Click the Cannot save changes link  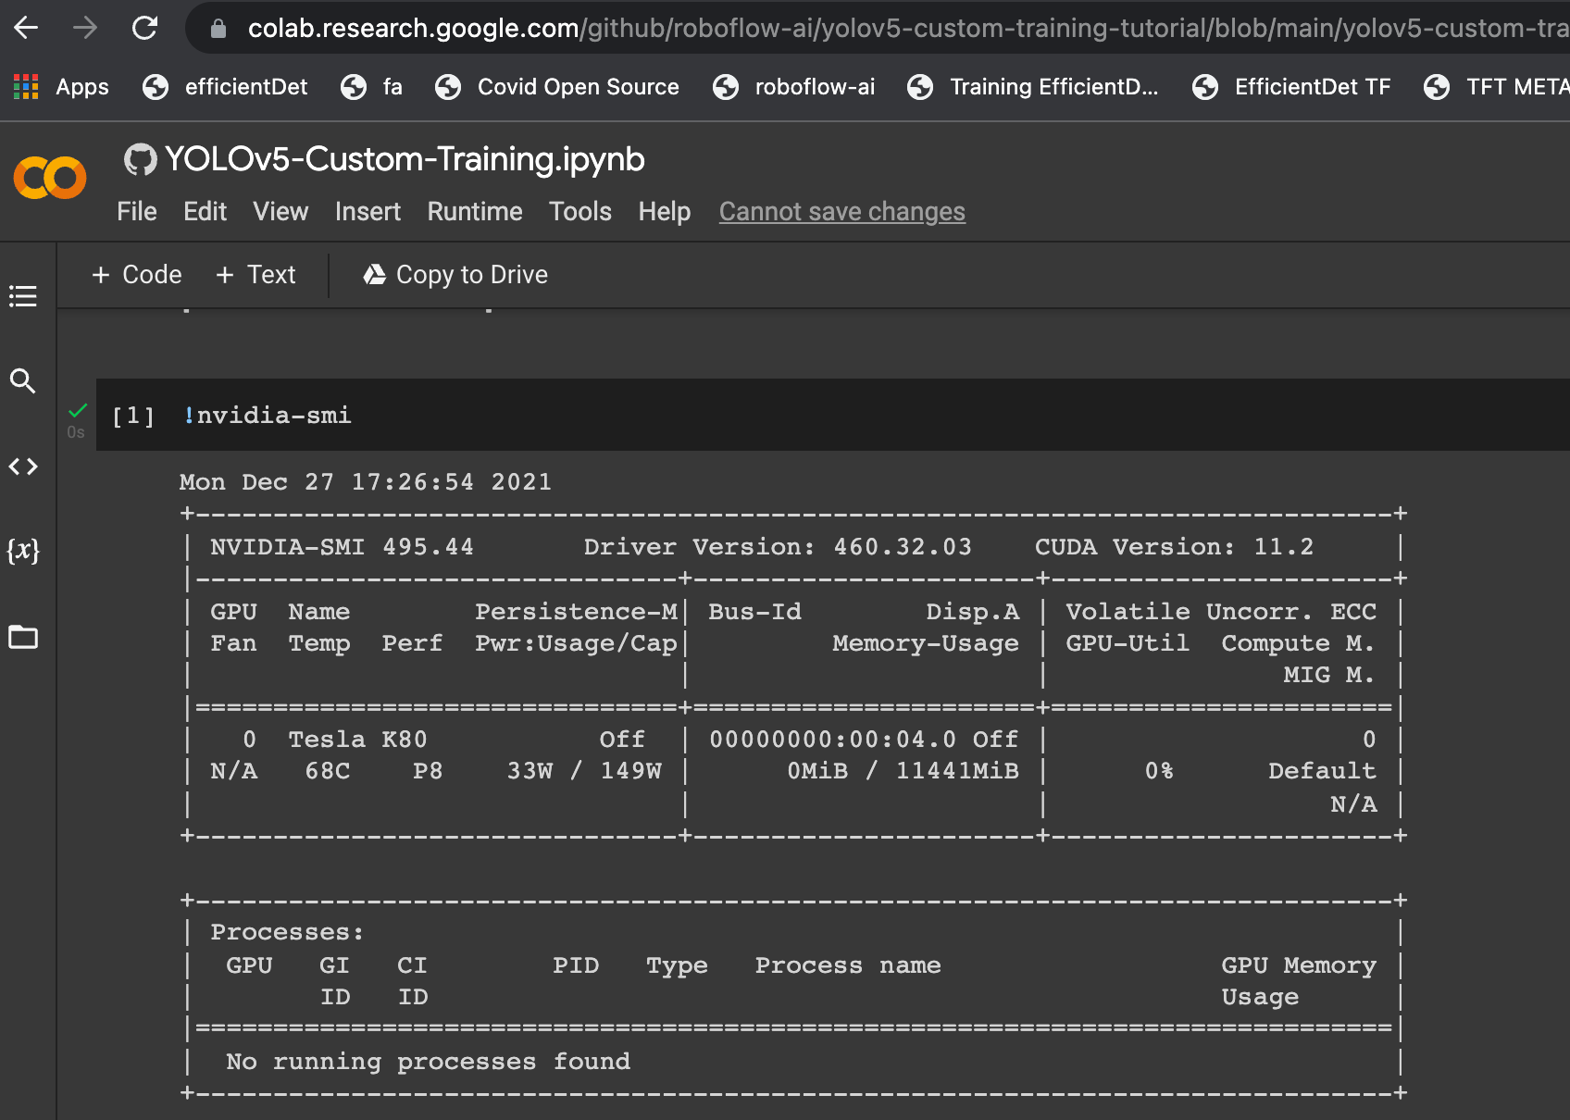pyautogui.click(x=842, y=212)
